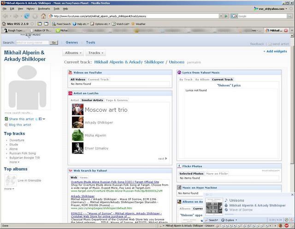Click the Google search magnifier icon
Viewport: 295px width, 229px height.
[289, 16]
